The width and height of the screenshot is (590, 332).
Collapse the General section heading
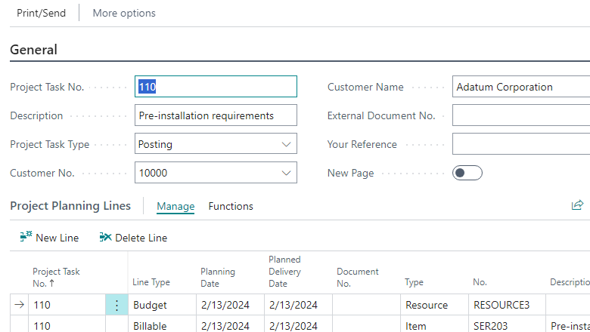coord(33,50)
